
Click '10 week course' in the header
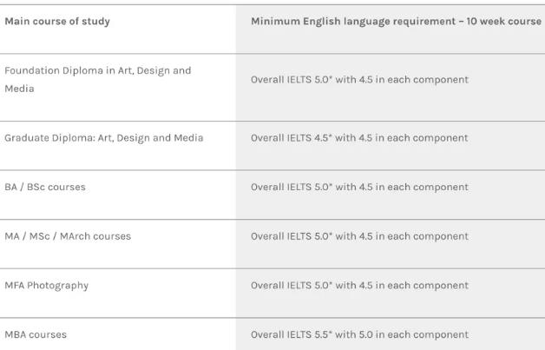click(x=503, y=21)
